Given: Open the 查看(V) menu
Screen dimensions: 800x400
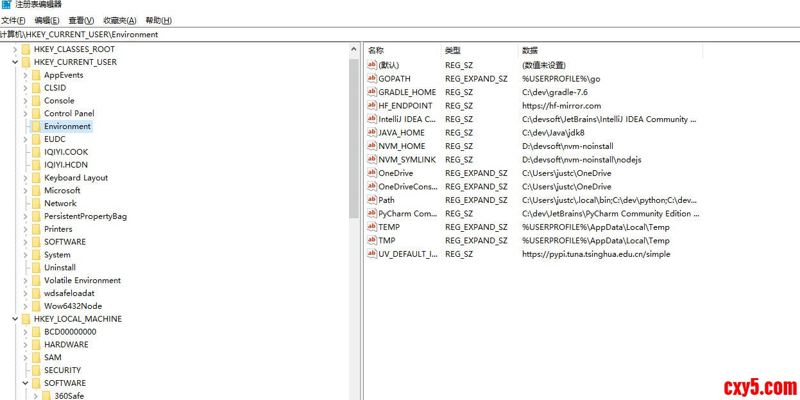Looking at the screenshot, I should [x=81, y=21].
